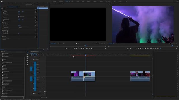The height and width of the screenshot is (100, 179).
Task: Add a marker in the timeline header
Action: point(39,55)
